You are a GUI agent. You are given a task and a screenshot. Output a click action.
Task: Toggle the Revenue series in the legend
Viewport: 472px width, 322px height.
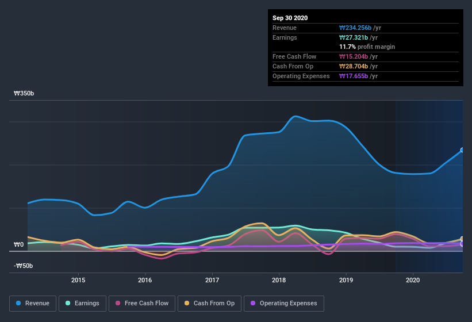coord(33,303)
